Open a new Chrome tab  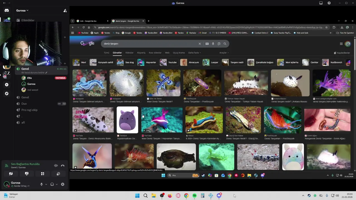(149, 21)
